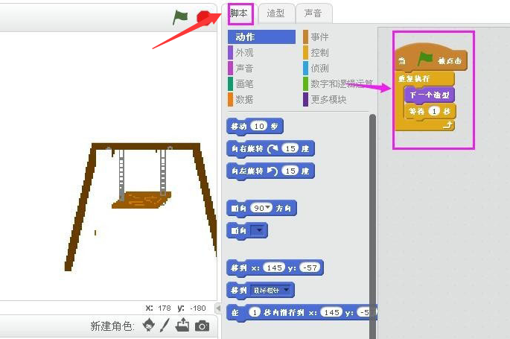This screenshot has width=510, height=339.
Task: Click the clockwise arrow on the 向右旋转 block
Action: pyautogui.click(x=274, y=149)
